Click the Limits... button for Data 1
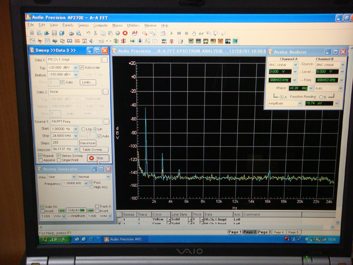The height and width of the screenshot is (265, 353). (x=88, y=82)
